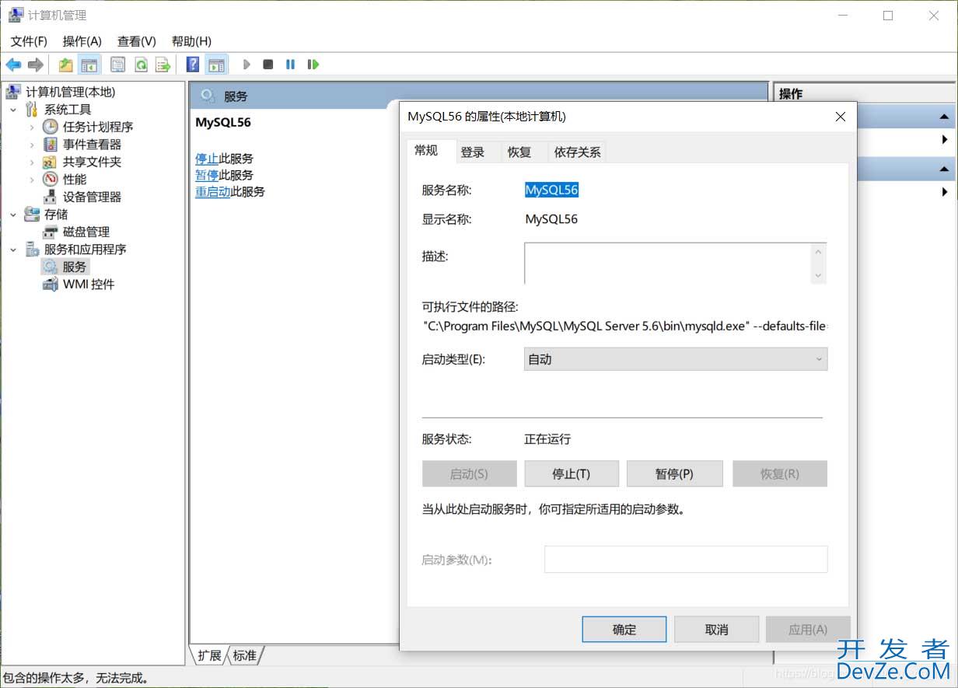Click the 系统工具 tools icon
The width and height of the screenshot is (958, 688).
pyautogui.click(x=32, y=110)
